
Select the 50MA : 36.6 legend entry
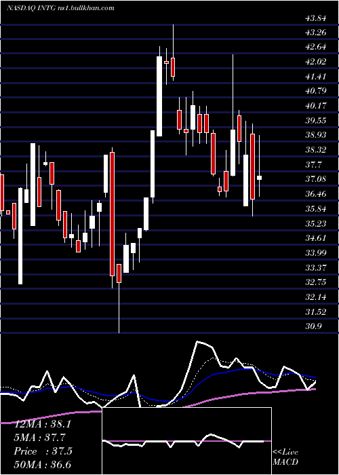pos(43,464)
